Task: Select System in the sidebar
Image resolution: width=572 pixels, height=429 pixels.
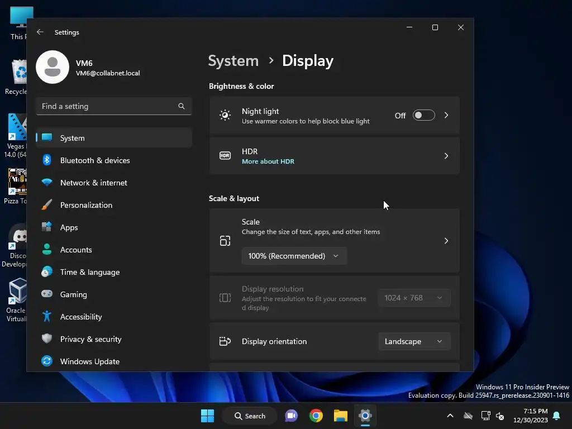Action: pyautogui.click(x=114, y=138)
